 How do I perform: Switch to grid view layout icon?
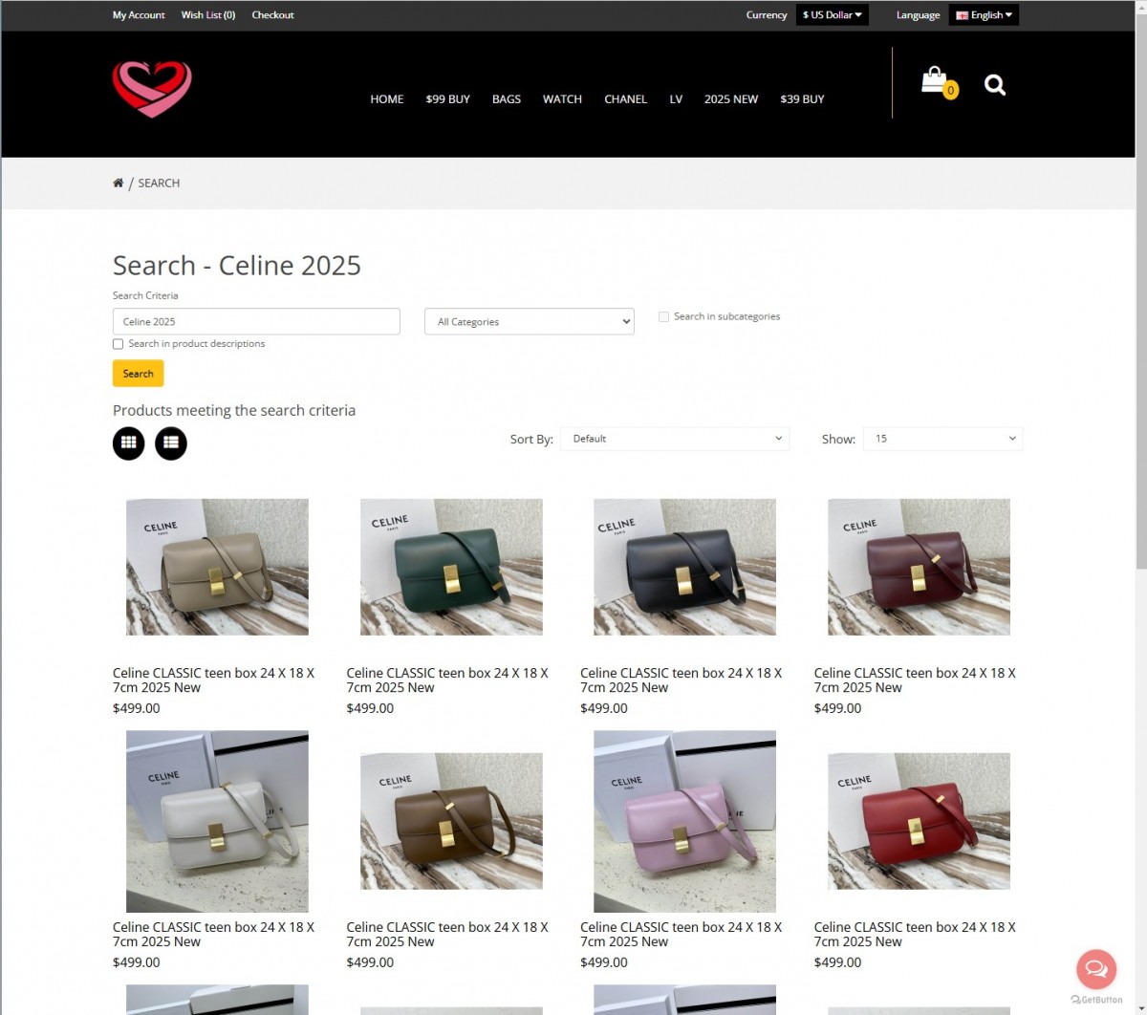(129, 443)
